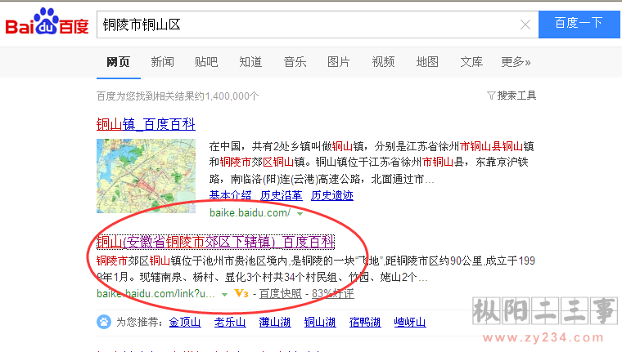
Task: Select the 网页 tab
Action: [118, 62]
